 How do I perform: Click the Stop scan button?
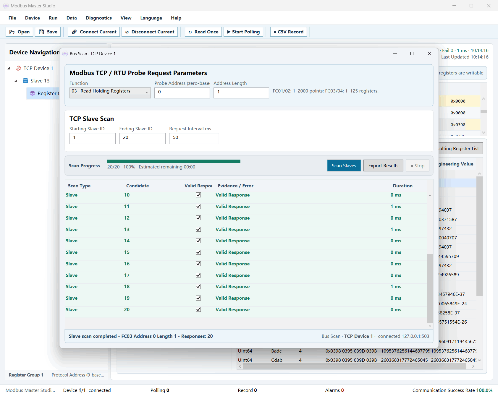tap(418, 165)
